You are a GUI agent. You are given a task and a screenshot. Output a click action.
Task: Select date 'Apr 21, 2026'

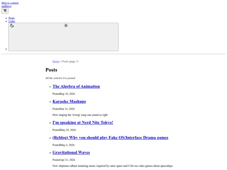[x=68, y=160]
